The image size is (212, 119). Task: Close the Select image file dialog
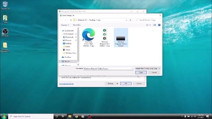(160, 16)
